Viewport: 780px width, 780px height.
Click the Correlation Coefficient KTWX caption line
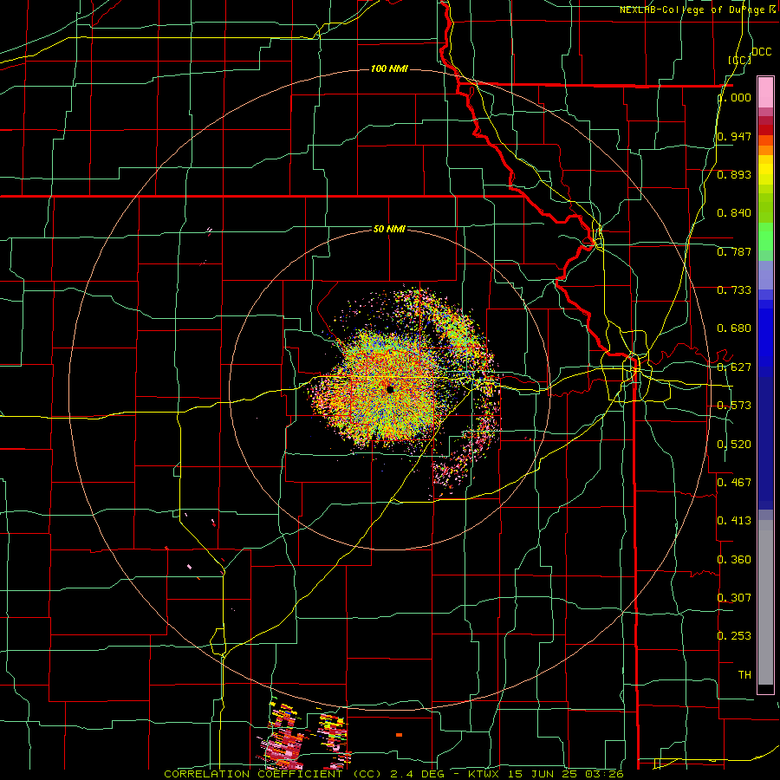point(393,774)
